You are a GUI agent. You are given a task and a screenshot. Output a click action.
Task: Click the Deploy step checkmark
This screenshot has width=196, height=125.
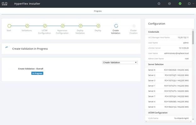(x=98, y=26)
